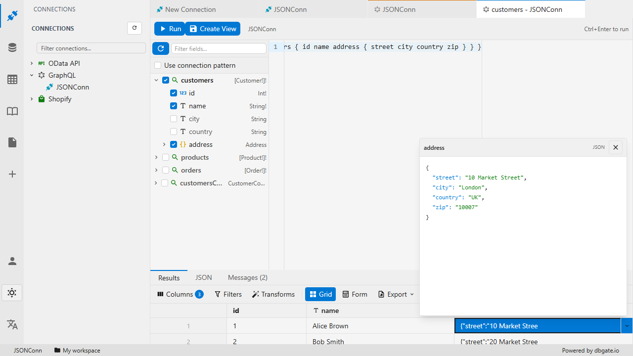The image size is (633, 356).
Task: Open the Transforms panel
Action: [x=273, y=294]
